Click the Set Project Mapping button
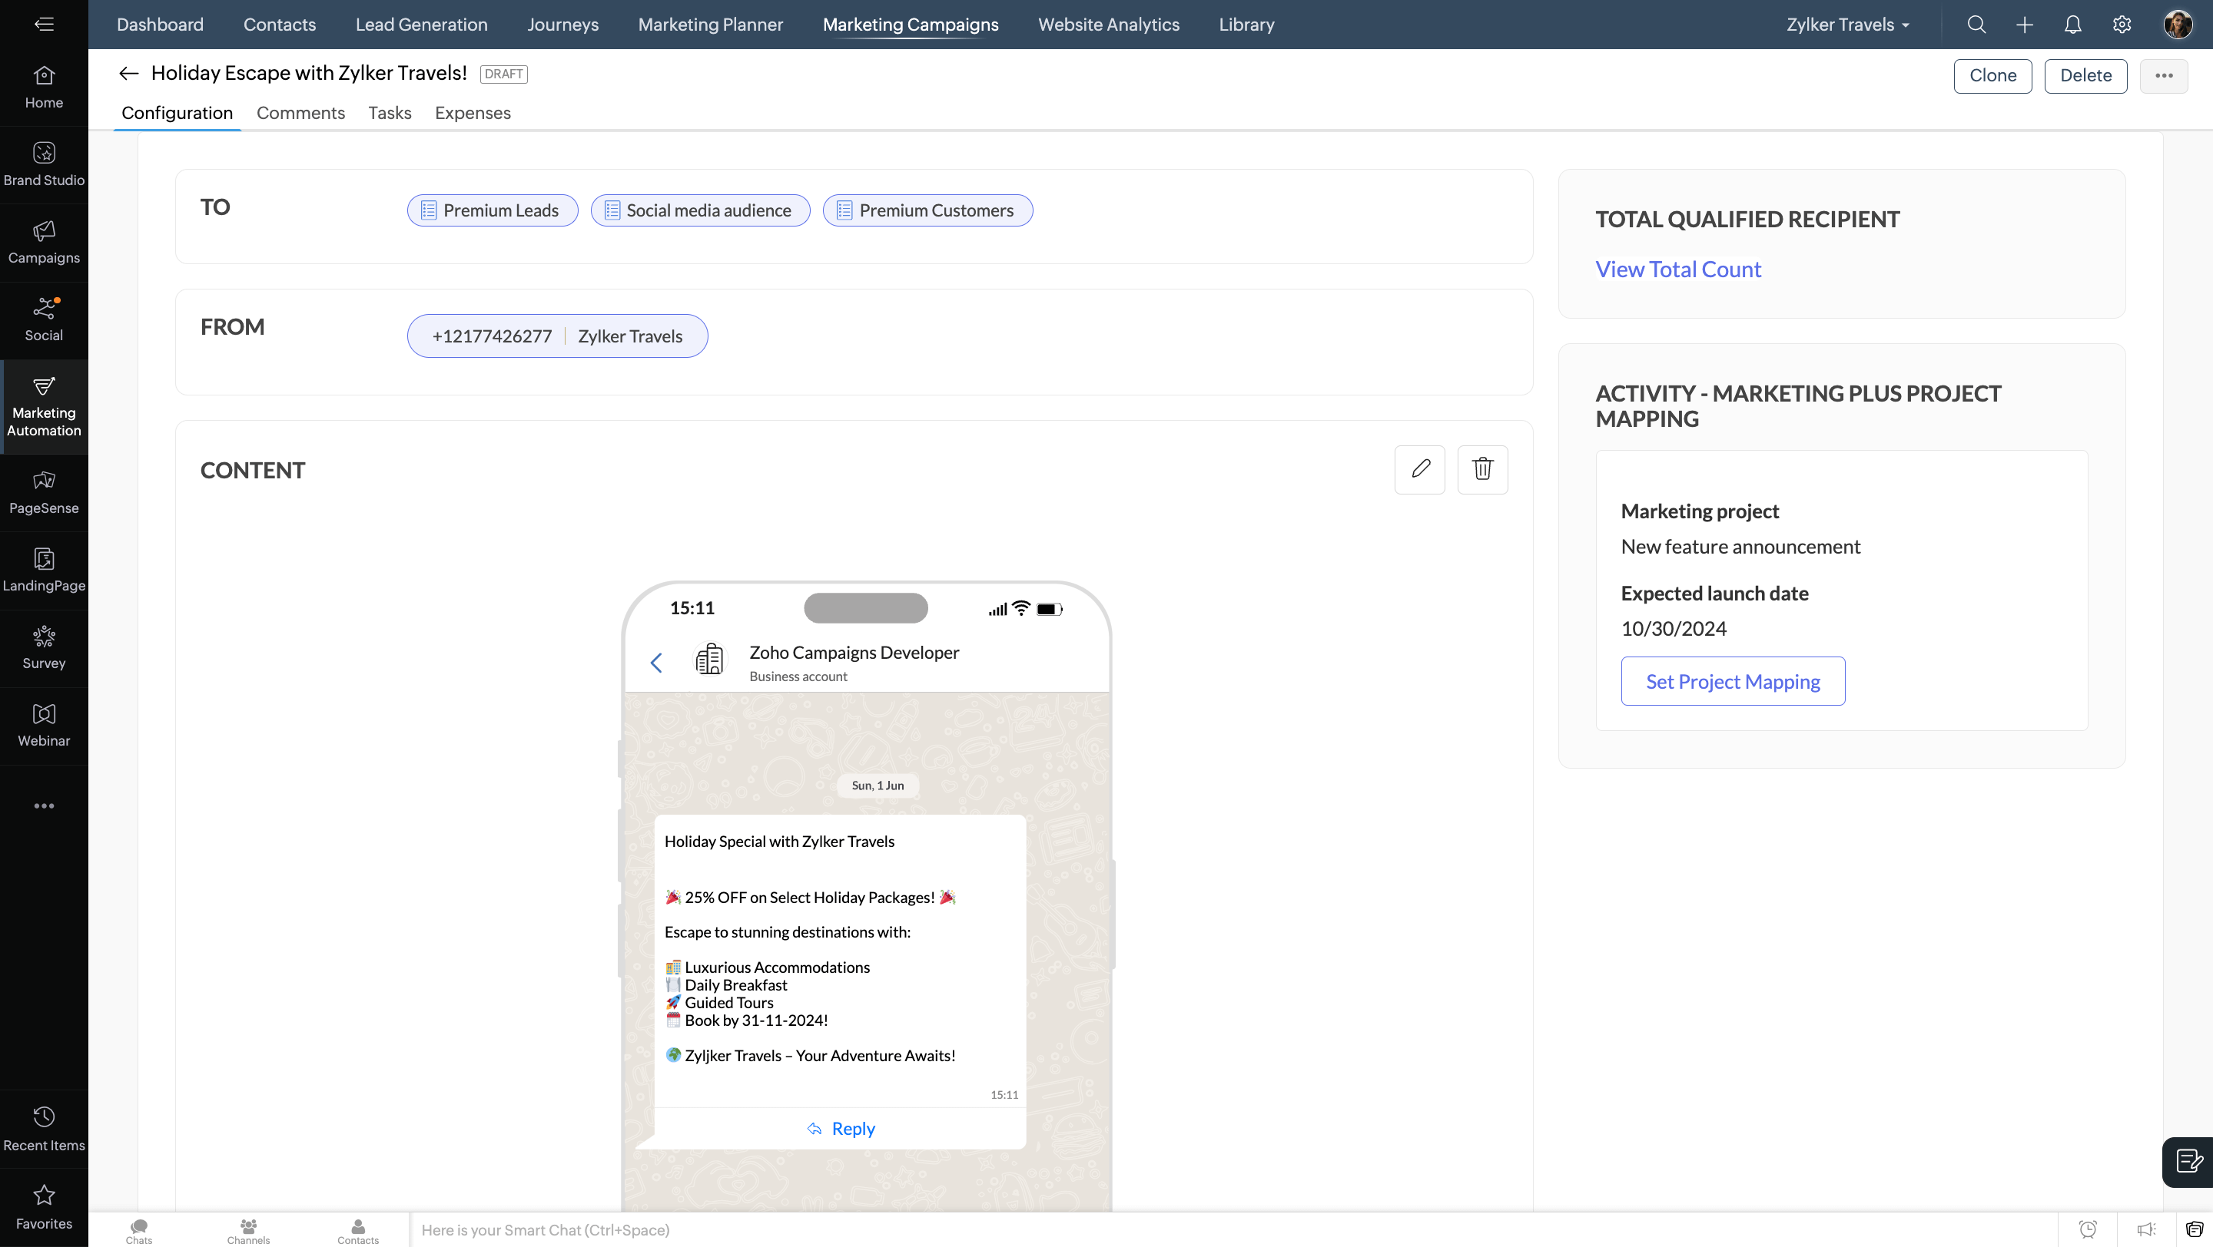The width and height of the screenshot is (2213, 1247). 1732,681
